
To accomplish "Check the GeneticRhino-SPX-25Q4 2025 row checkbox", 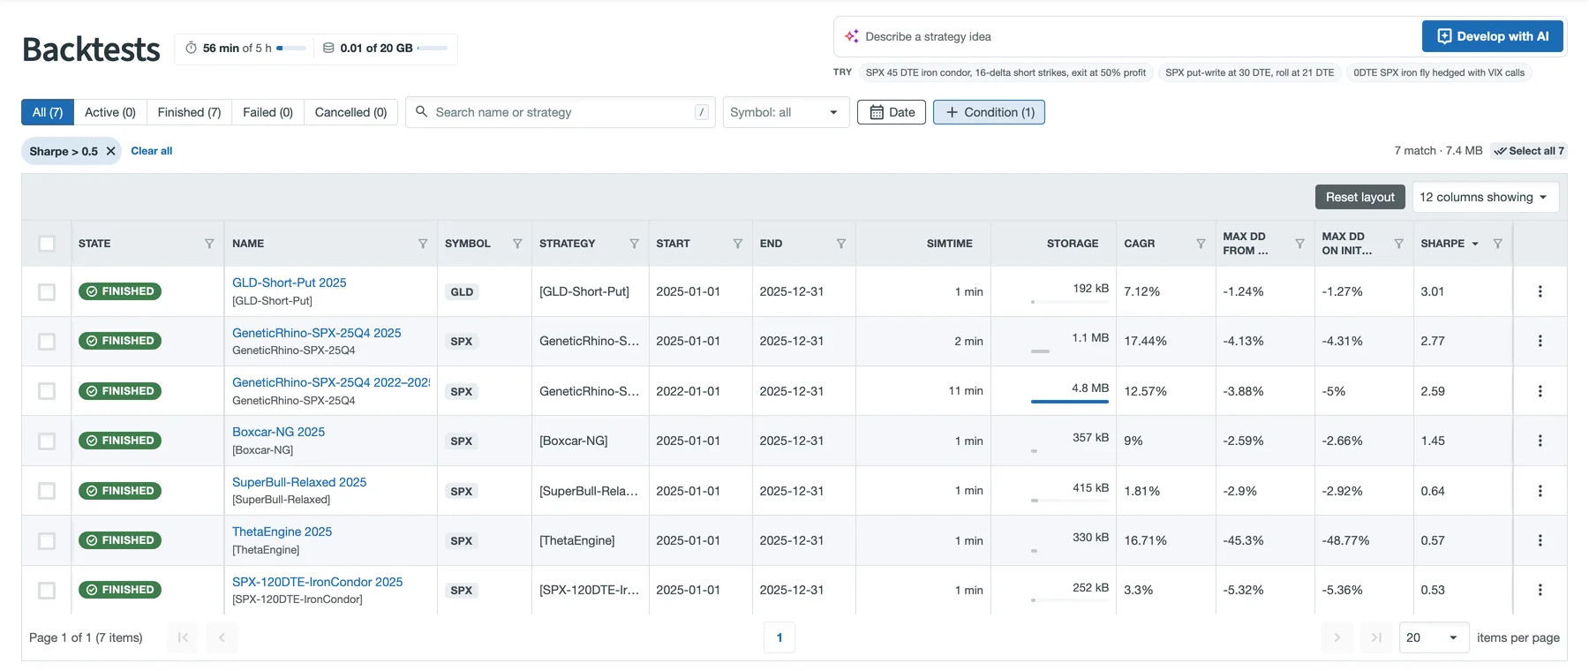I will point(47,341).
